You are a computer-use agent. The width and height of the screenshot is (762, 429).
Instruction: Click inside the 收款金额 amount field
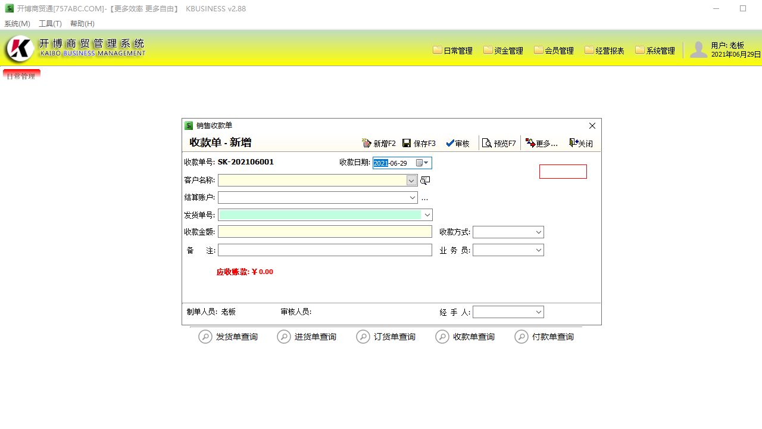pyautogui.click(x=324, y=231)
